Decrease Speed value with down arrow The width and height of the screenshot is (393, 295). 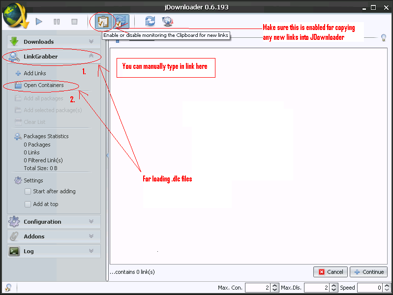(387, 290)
